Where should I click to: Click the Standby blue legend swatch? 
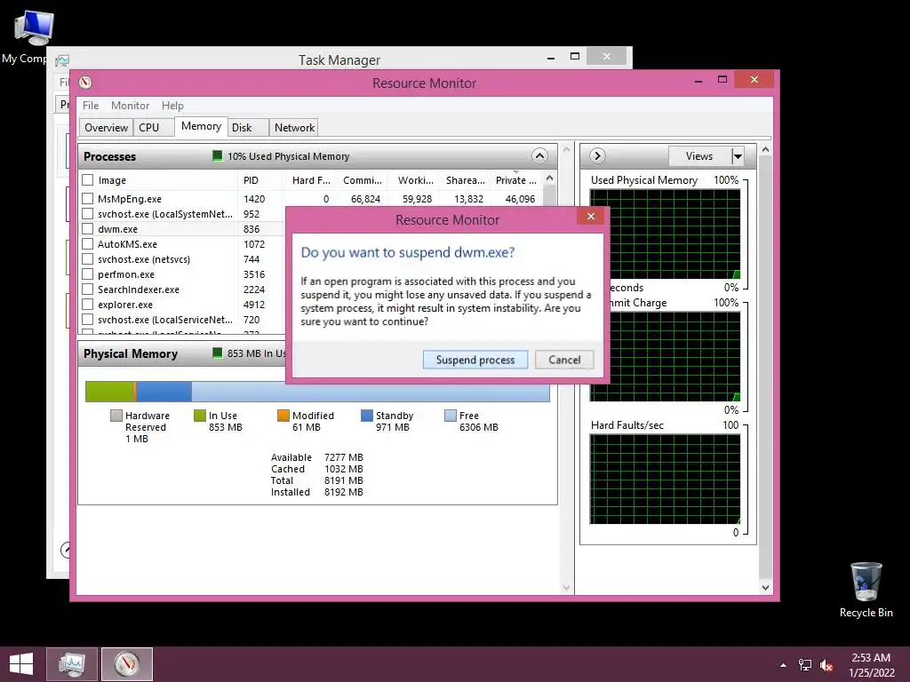coord(367,416)
